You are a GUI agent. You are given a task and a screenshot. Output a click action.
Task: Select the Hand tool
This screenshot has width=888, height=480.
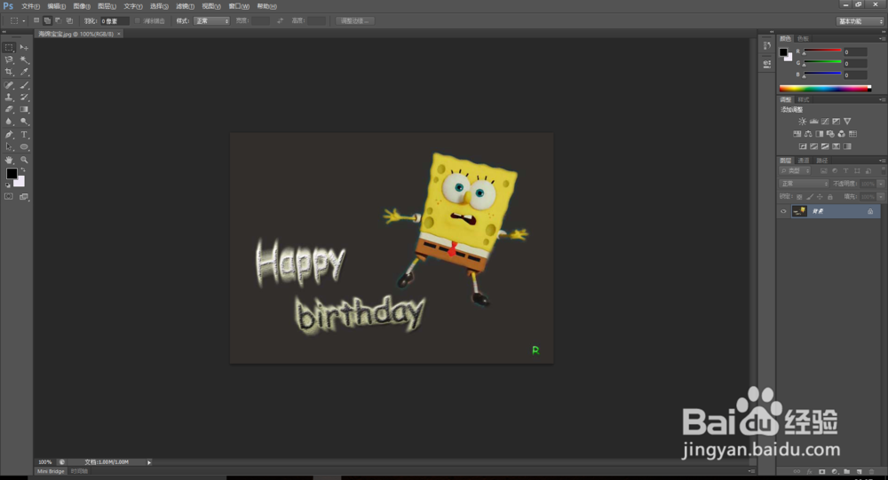tap(9, 161)
